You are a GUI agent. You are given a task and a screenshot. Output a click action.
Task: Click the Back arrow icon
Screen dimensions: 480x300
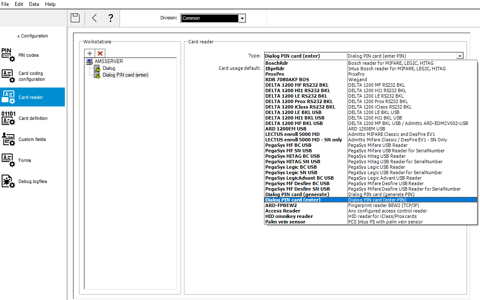[x=94, y=18]
